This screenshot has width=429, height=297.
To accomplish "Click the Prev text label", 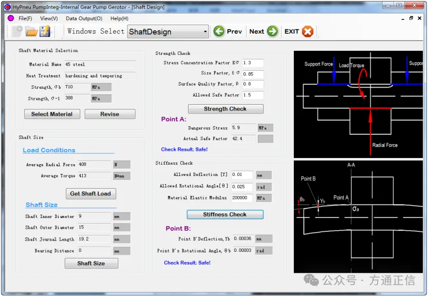I will (234, 32).
